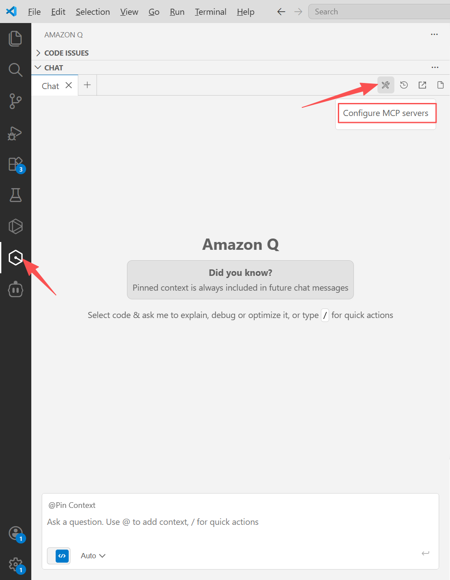Click the Did you know tip card
The width and height of the screenshot is (450, 580).
[x=240, y=280]
